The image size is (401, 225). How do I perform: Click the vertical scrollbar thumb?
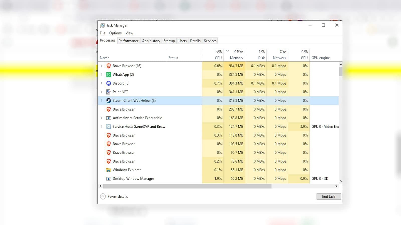pyautogui.click(x=341, y=71)
